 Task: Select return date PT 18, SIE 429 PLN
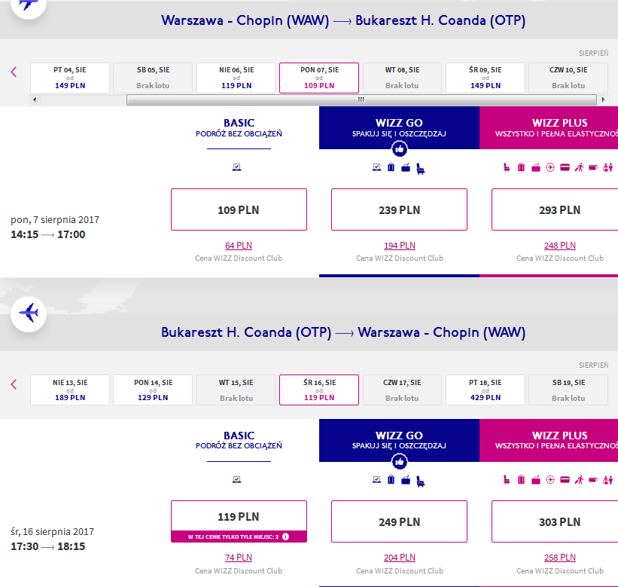(x=486, y=390)
